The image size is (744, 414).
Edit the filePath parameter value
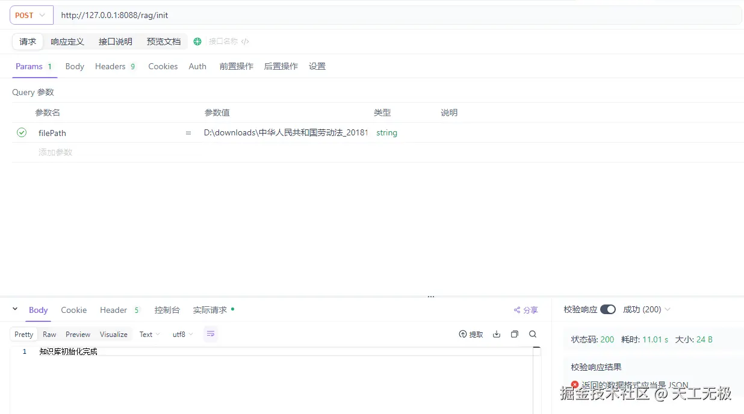click(x=286, y=132)
